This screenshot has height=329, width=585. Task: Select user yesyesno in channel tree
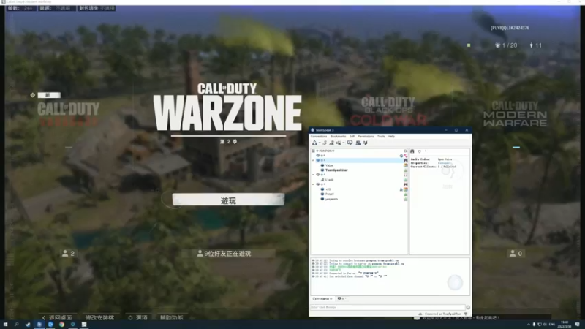click(331, 199)
